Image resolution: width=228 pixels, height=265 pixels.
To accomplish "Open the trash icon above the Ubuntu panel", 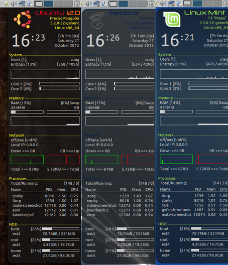I will tap(77, 4).
